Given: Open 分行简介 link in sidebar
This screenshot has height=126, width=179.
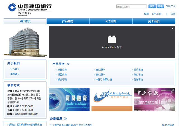Looking at the screenshot, I should tap(15, 69).
